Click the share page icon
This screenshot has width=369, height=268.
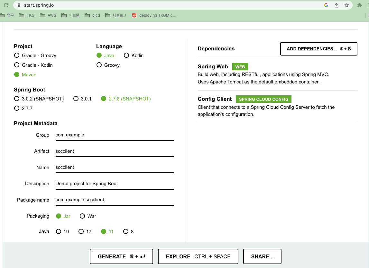[x=337, y=5]
